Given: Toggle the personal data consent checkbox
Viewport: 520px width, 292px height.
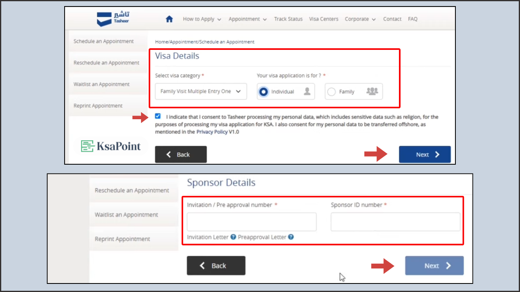Looking at the screenshot, I should coord(158,116).
